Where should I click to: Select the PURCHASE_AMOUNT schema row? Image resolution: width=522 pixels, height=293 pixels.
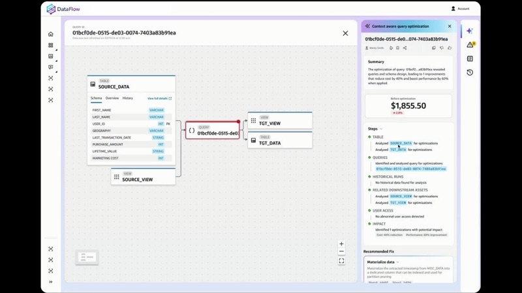[132, 145]
